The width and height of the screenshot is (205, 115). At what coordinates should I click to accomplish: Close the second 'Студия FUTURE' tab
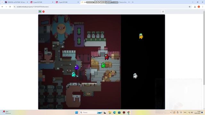[x=53, y=2]
